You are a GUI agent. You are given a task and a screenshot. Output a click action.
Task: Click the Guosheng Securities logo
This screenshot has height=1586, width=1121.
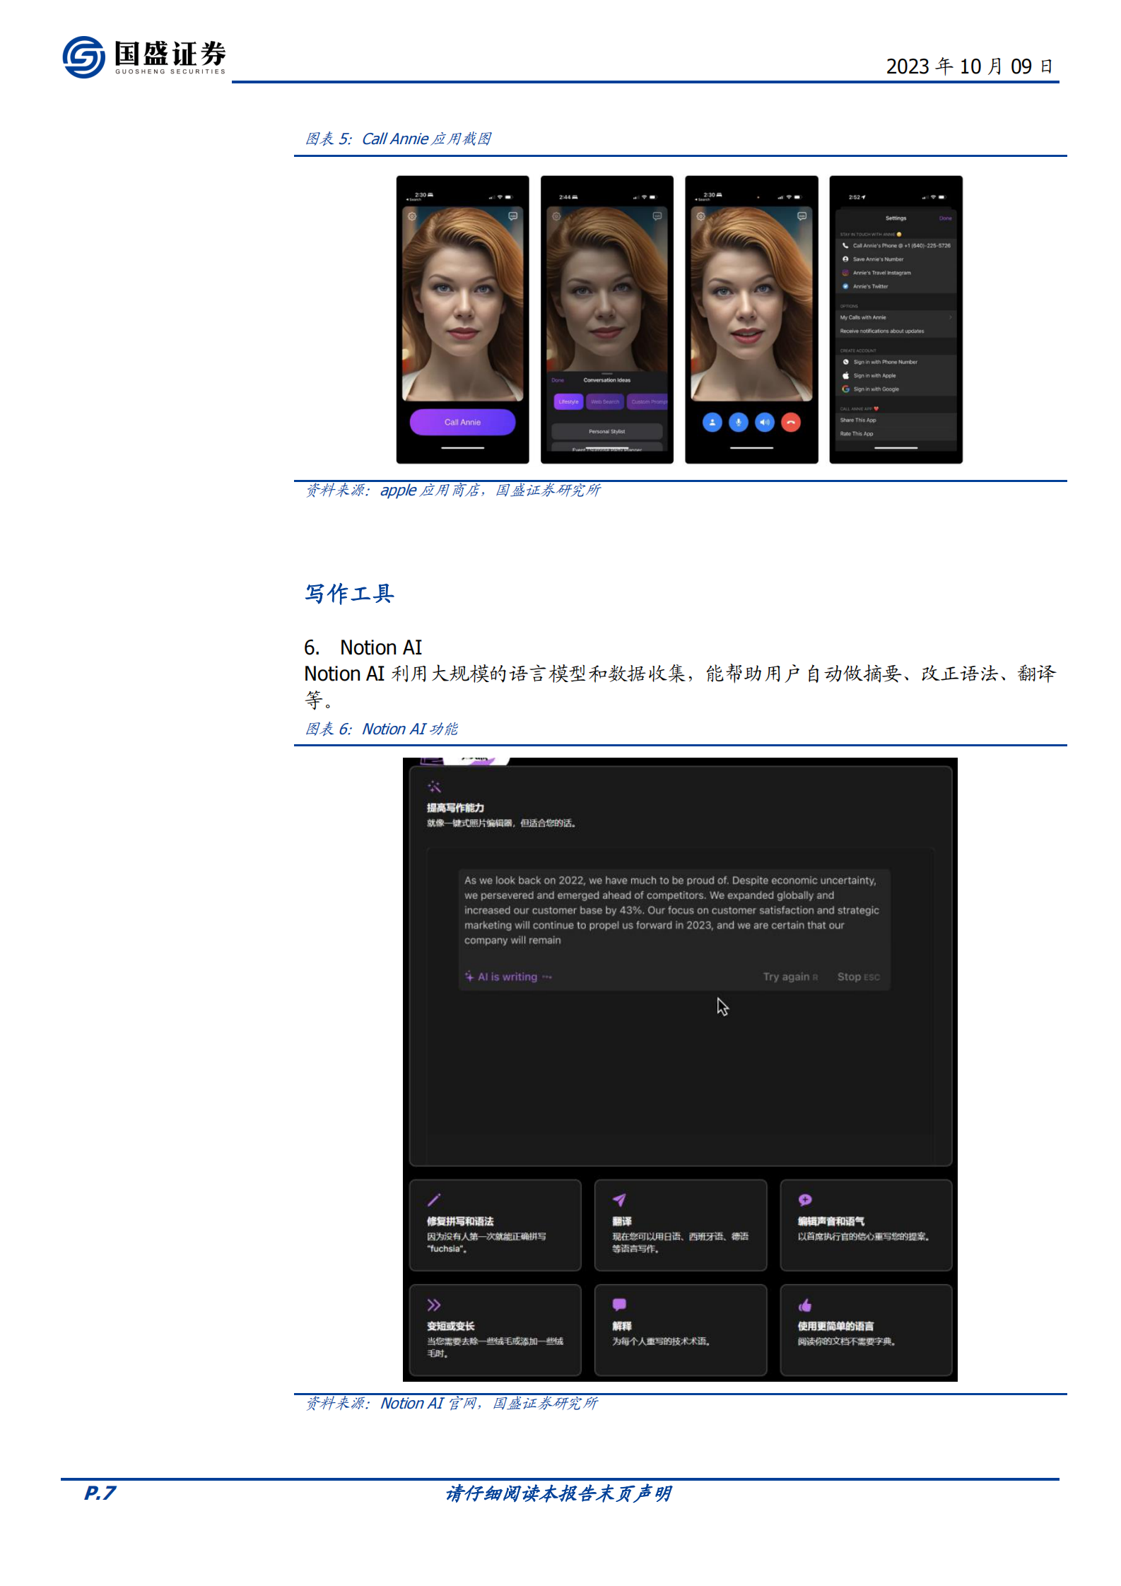pyautogui.click(x=144, y=57)
